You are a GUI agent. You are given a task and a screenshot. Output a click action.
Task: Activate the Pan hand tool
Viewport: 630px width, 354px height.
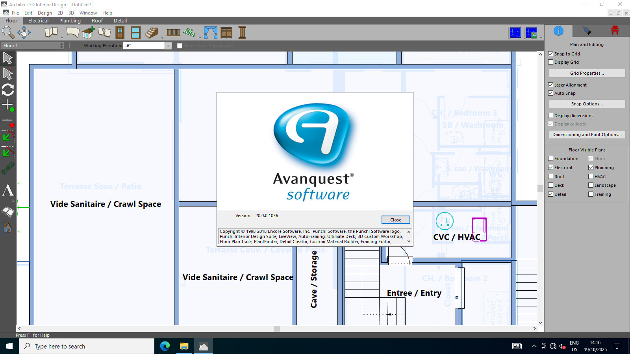pos(24,32)
